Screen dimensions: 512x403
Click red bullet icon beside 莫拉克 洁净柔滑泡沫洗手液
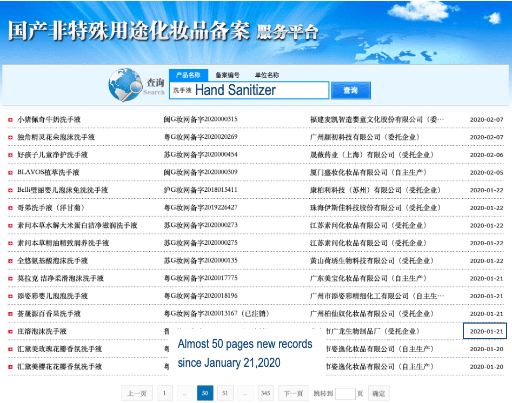(10, 278)
